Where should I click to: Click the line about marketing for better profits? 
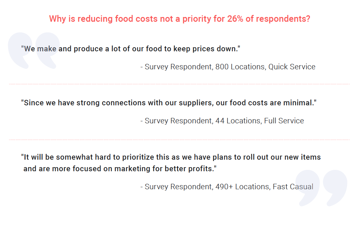[120, 169]
